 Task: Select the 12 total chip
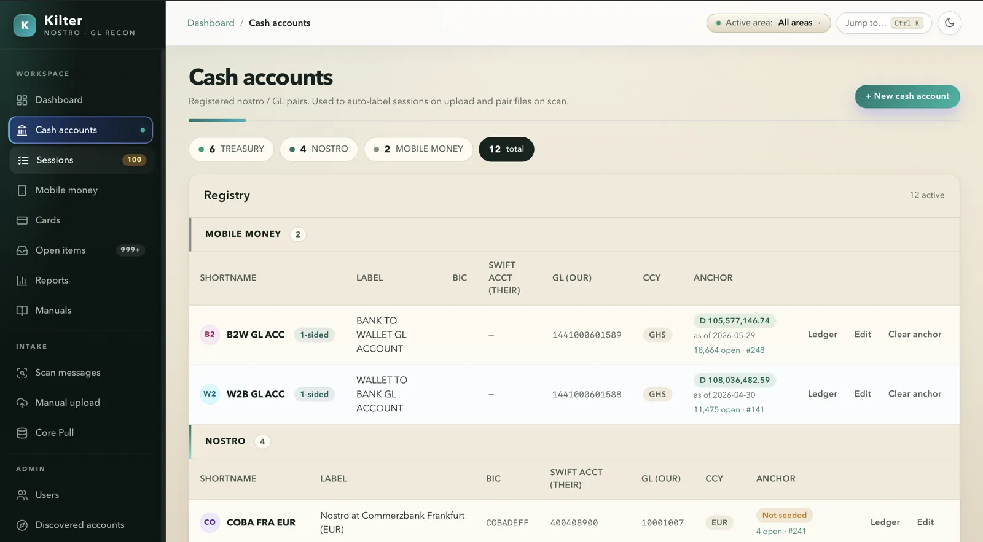(506, 149)
